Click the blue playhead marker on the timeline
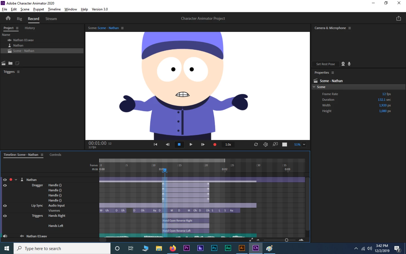 point(165,170)
